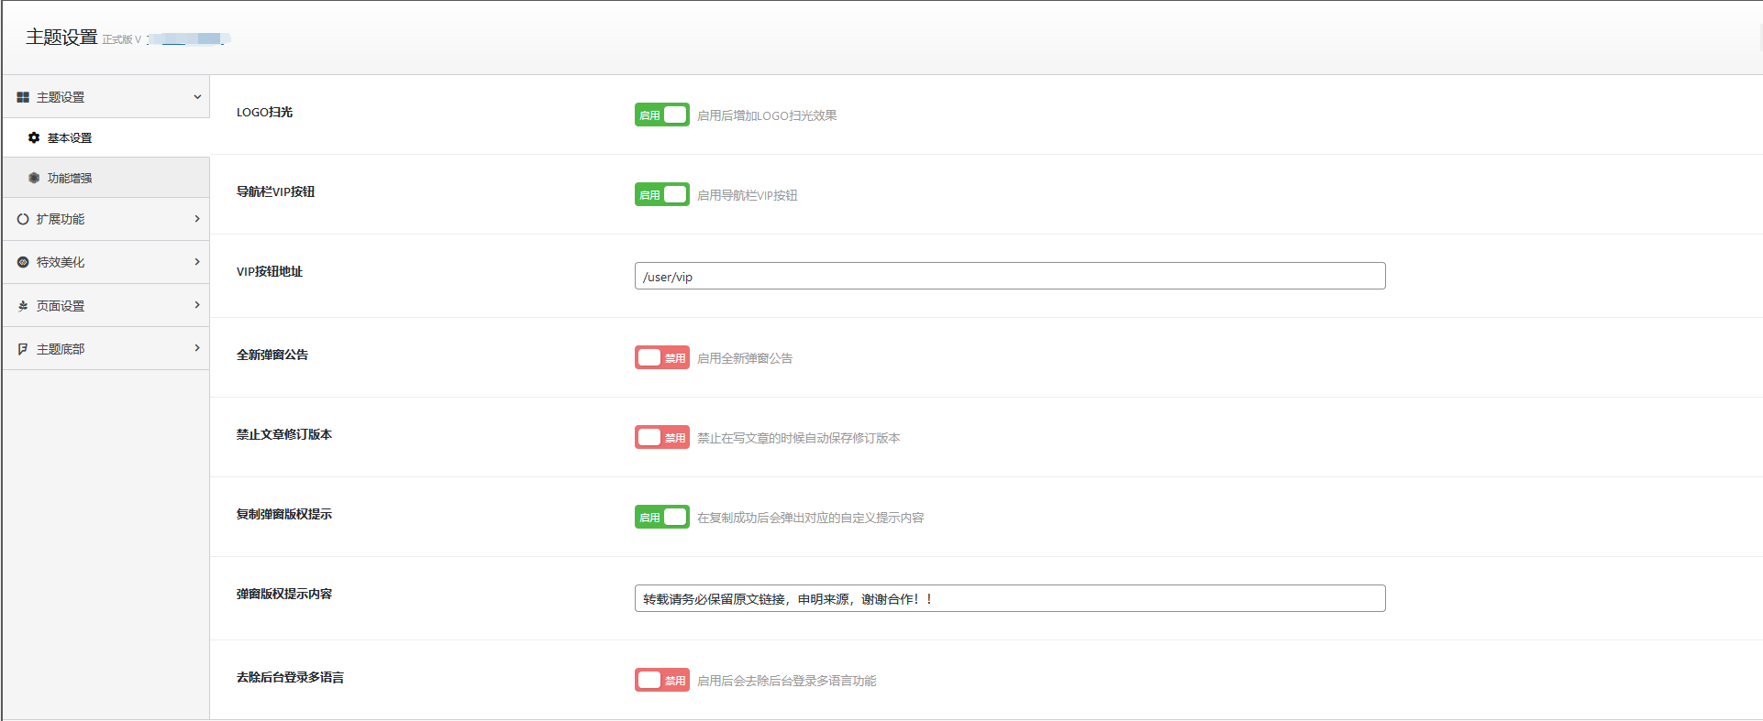Click the 启用后增加LOGO扫光效果 description
1763x721 pixels.
767,115
